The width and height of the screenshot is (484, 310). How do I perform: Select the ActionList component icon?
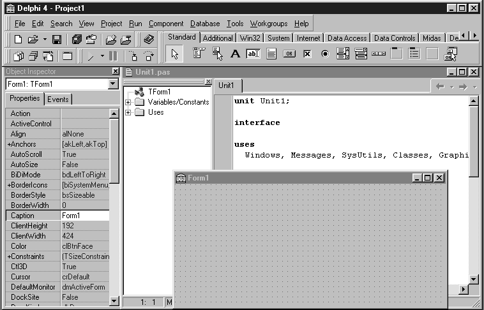(450, 54)
